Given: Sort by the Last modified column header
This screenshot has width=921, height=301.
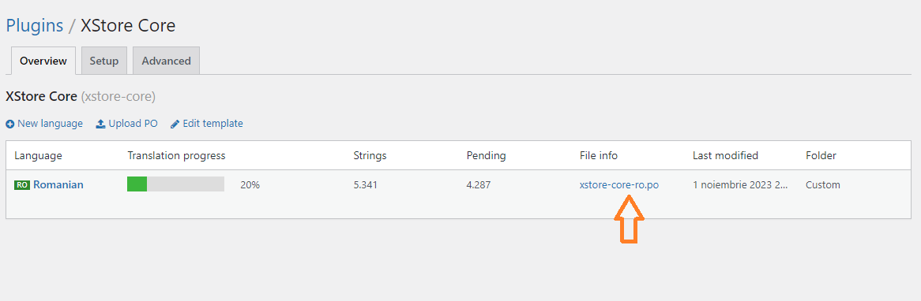Looking at the screenshot, I should click(725, 156).
